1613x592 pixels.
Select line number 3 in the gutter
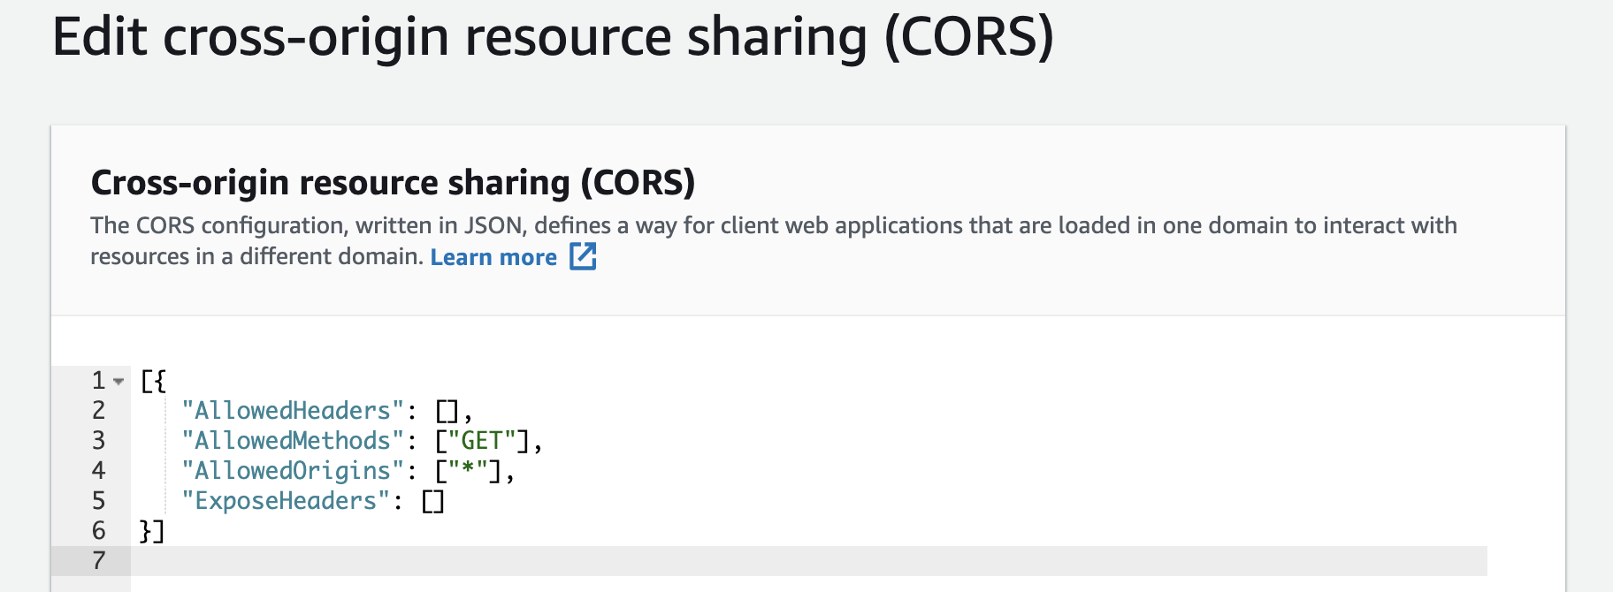point(98,441)
